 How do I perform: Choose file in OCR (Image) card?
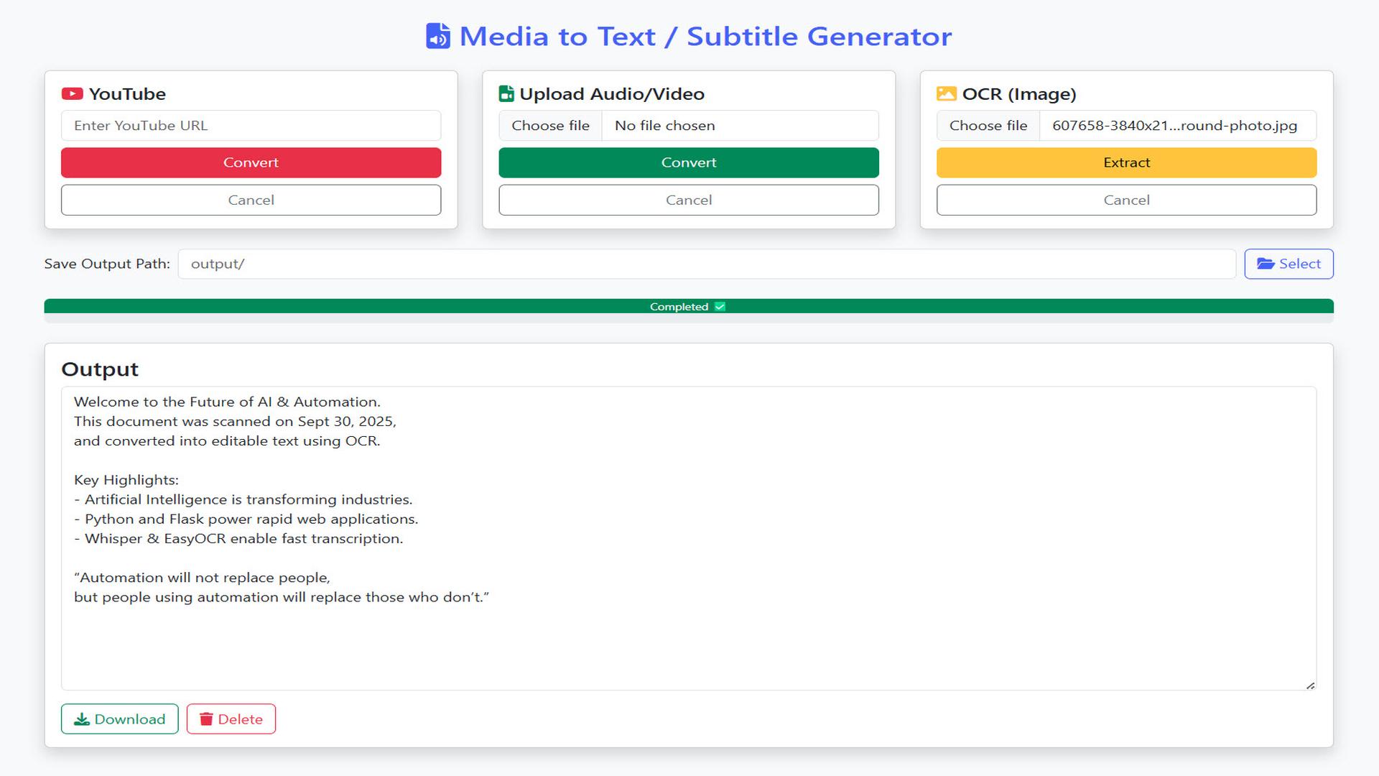[988, 126]
